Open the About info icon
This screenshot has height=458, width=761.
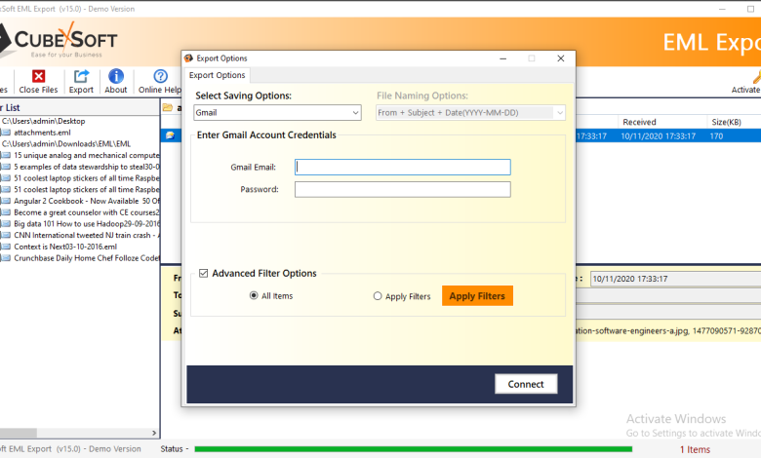[115, 76]
